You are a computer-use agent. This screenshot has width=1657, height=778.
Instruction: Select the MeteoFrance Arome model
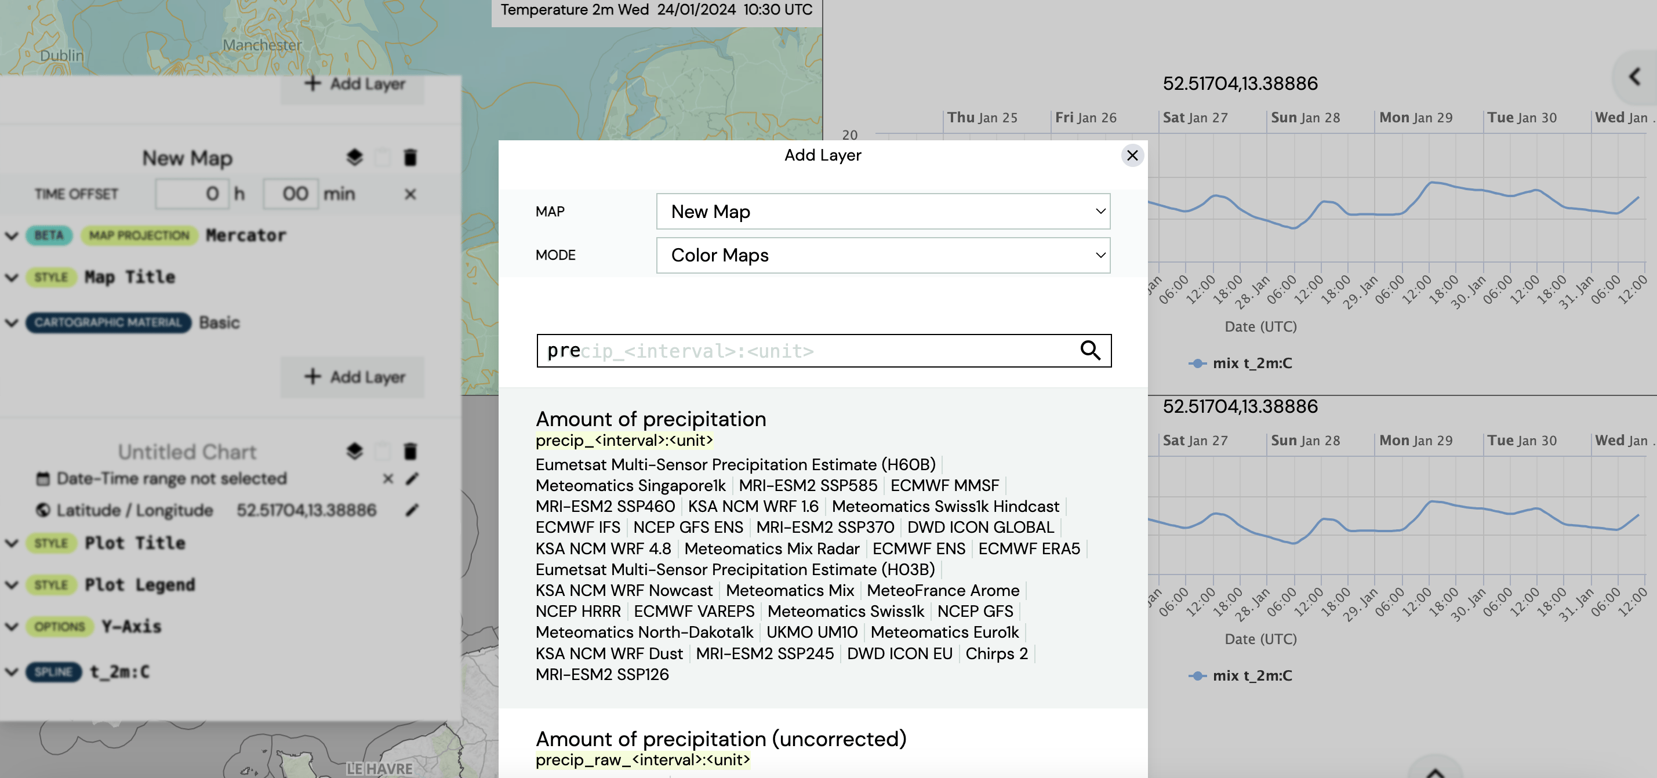tap(942, 590)
